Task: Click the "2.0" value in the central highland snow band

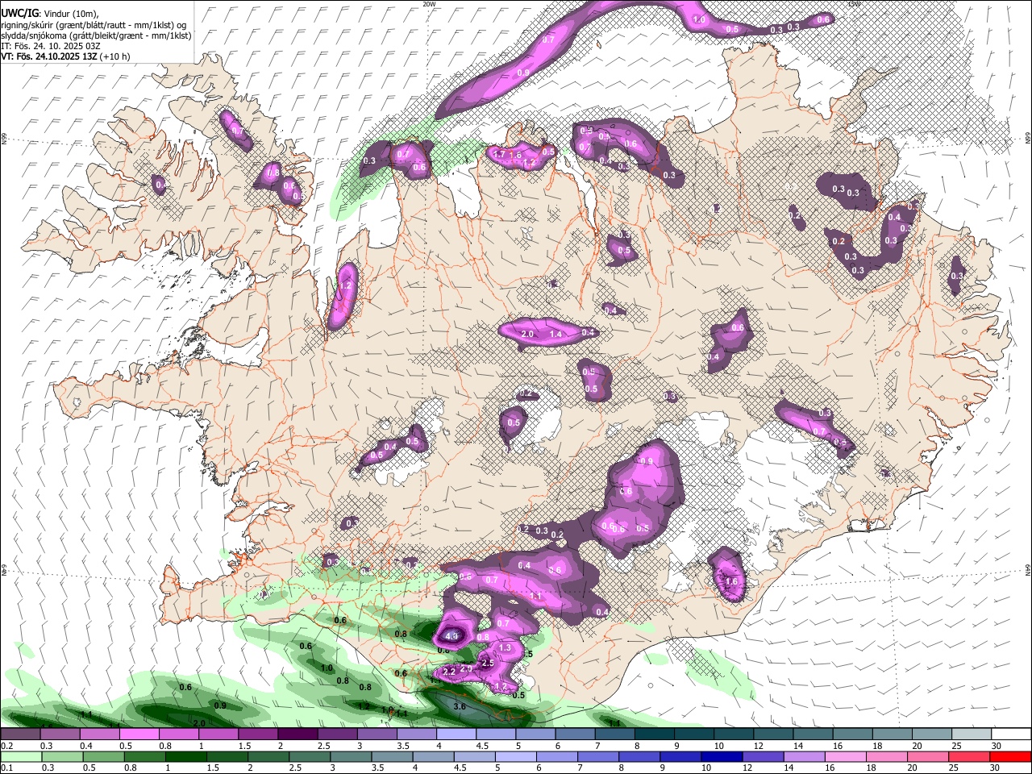Action: [528, 334]
